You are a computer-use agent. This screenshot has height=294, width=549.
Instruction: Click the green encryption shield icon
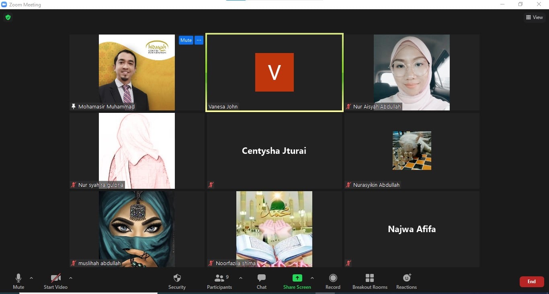(x=8, y=17)
